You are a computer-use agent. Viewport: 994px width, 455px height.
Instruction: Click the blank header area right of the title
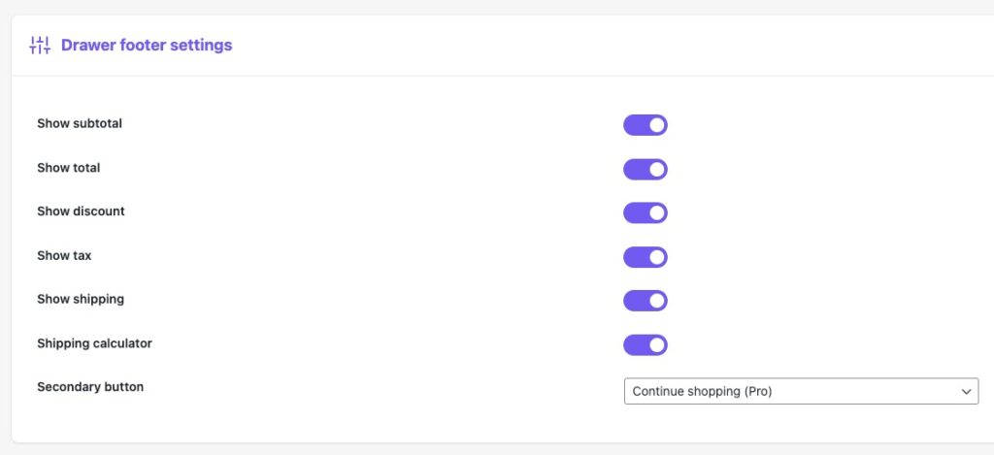click(x=609, y=46)
